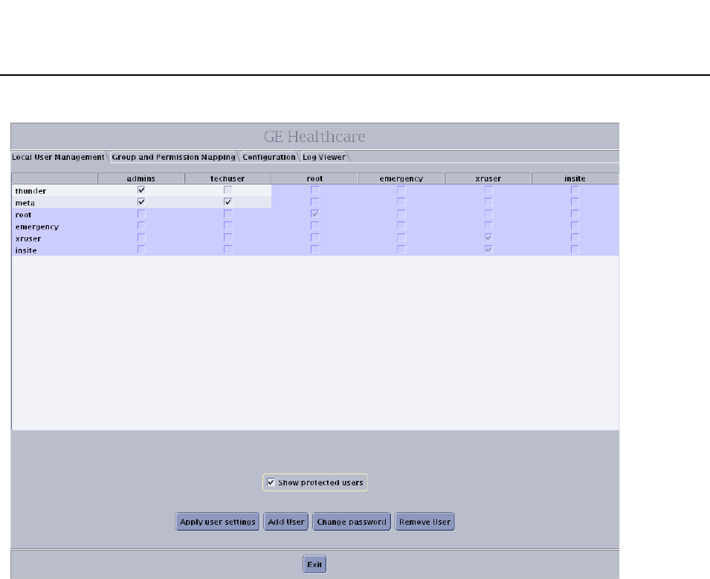Image resolution: width=710 pixels, height=579 pixels.
Task: Uncheck techuser checkbox for meta
Action: [227, 202]
